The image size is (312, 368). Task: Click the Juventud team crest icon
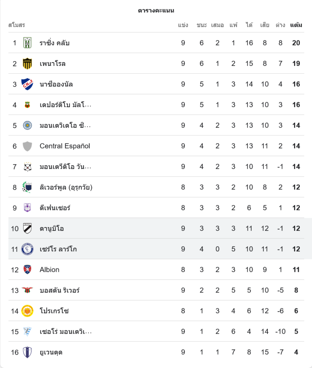click(x=27, y=352)
